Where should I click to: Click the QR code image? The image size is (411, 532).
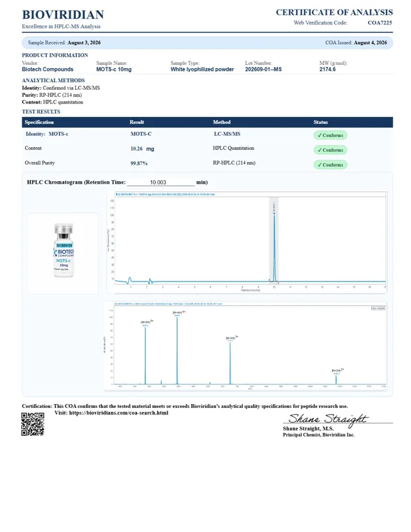coord(33,424)
